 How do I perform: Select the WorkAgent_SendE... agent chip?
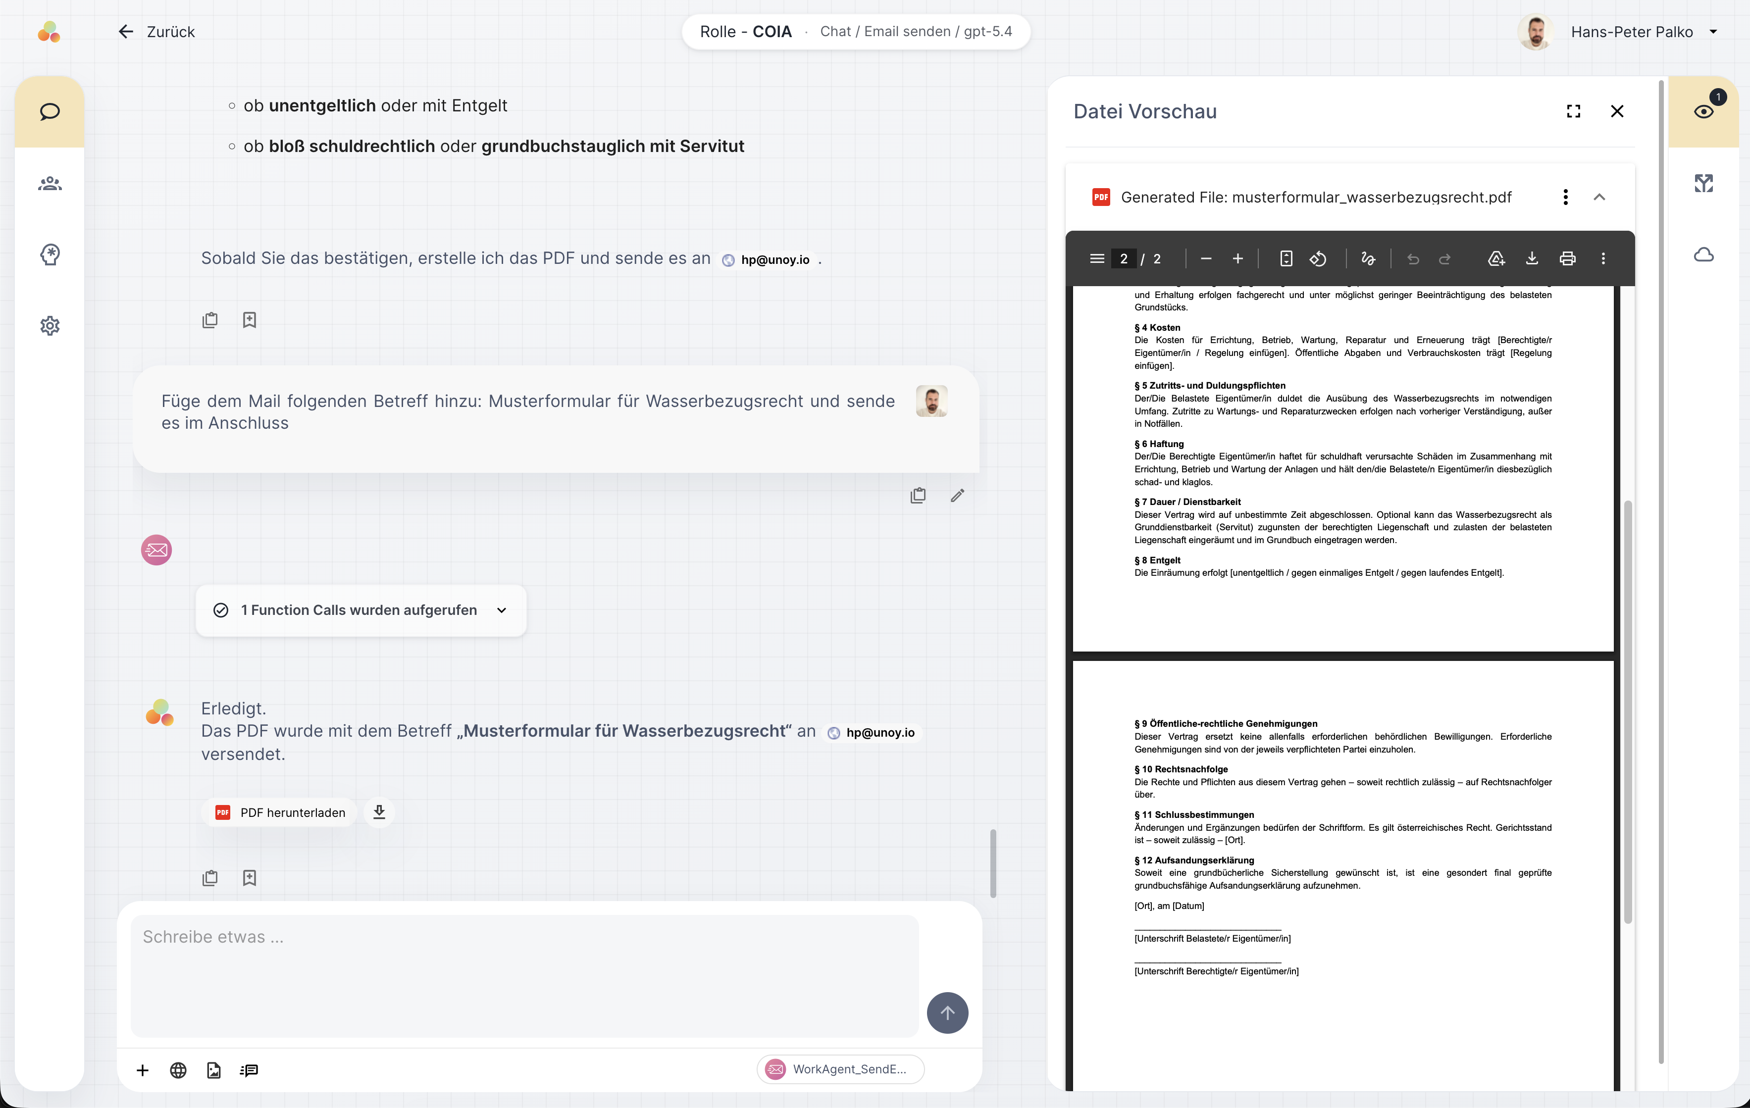840,1069
